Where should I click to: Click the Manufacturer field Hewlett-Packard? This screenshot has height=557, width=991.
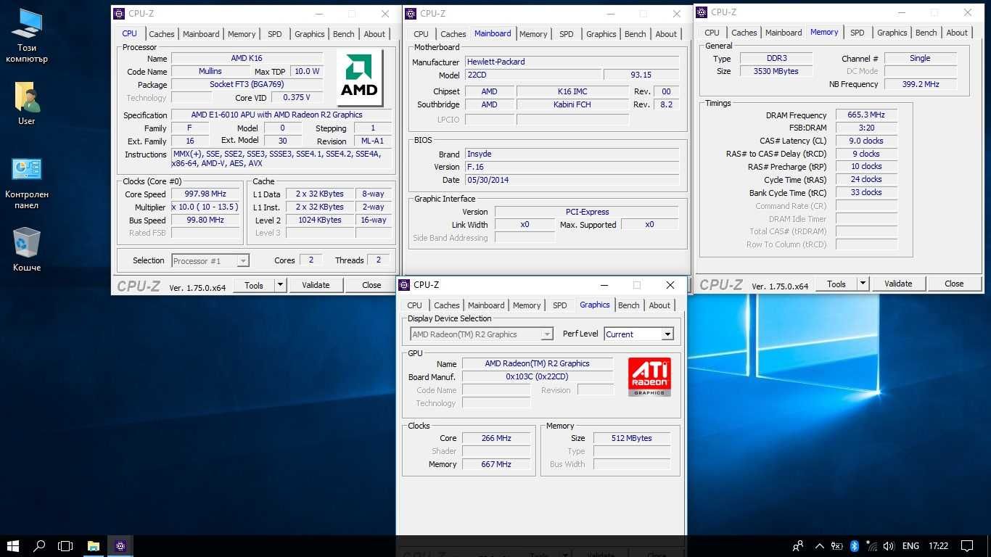[572, 62]
